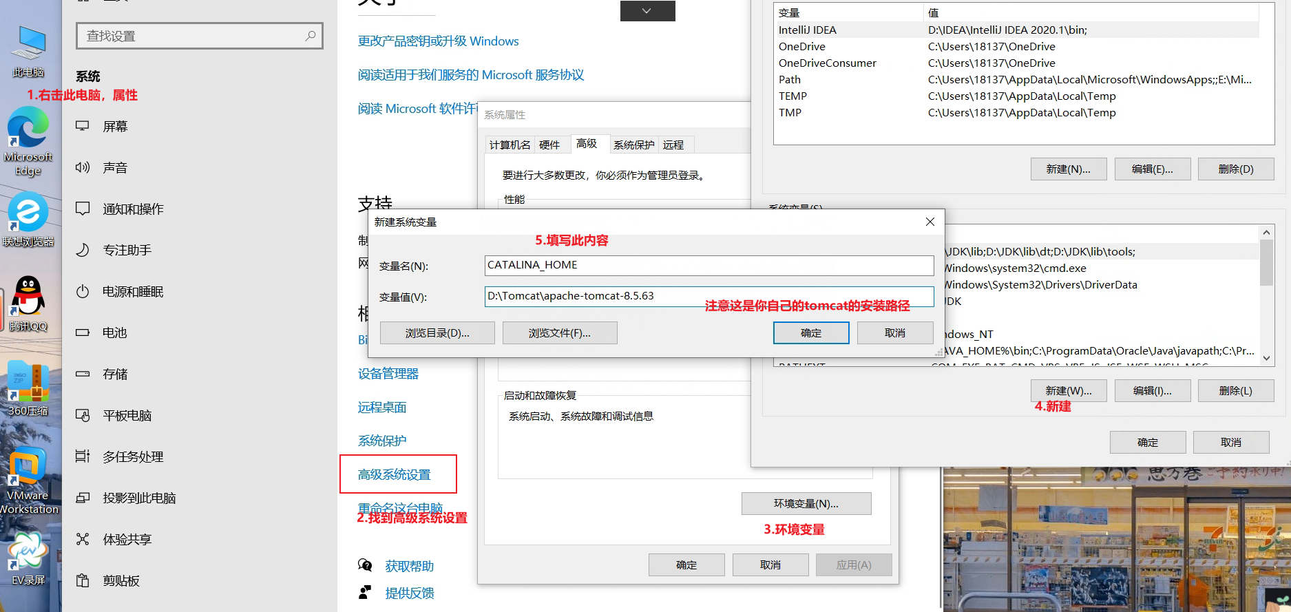The image size is (1291, 612).
Task: Switch to 硬件 tab in 系统属性
Action: [549, 145]
